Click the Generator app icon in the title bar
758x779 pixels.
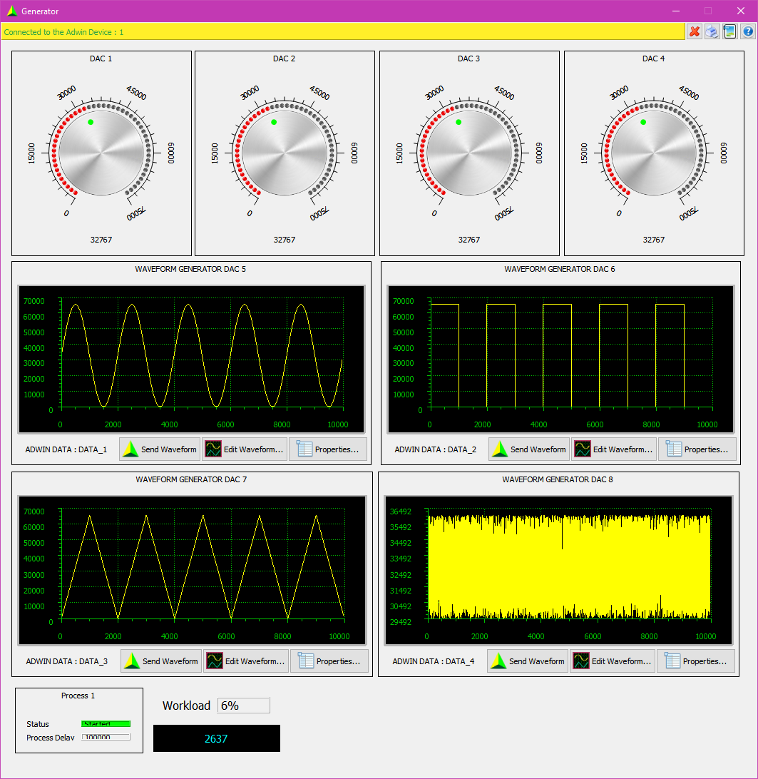click(12, 11)
